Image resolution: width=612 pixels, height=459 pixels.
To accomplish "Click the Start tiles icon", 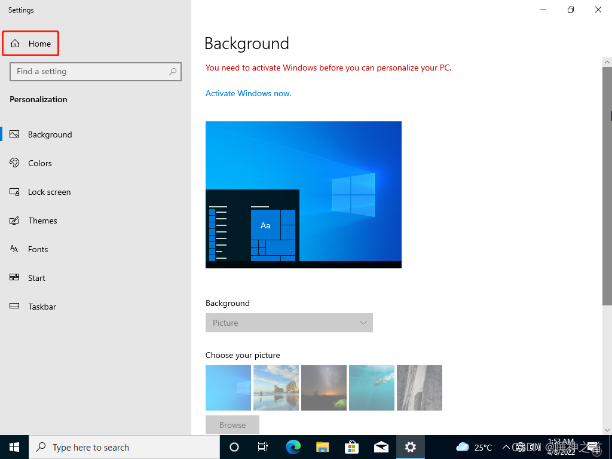I will coord(14,277).
